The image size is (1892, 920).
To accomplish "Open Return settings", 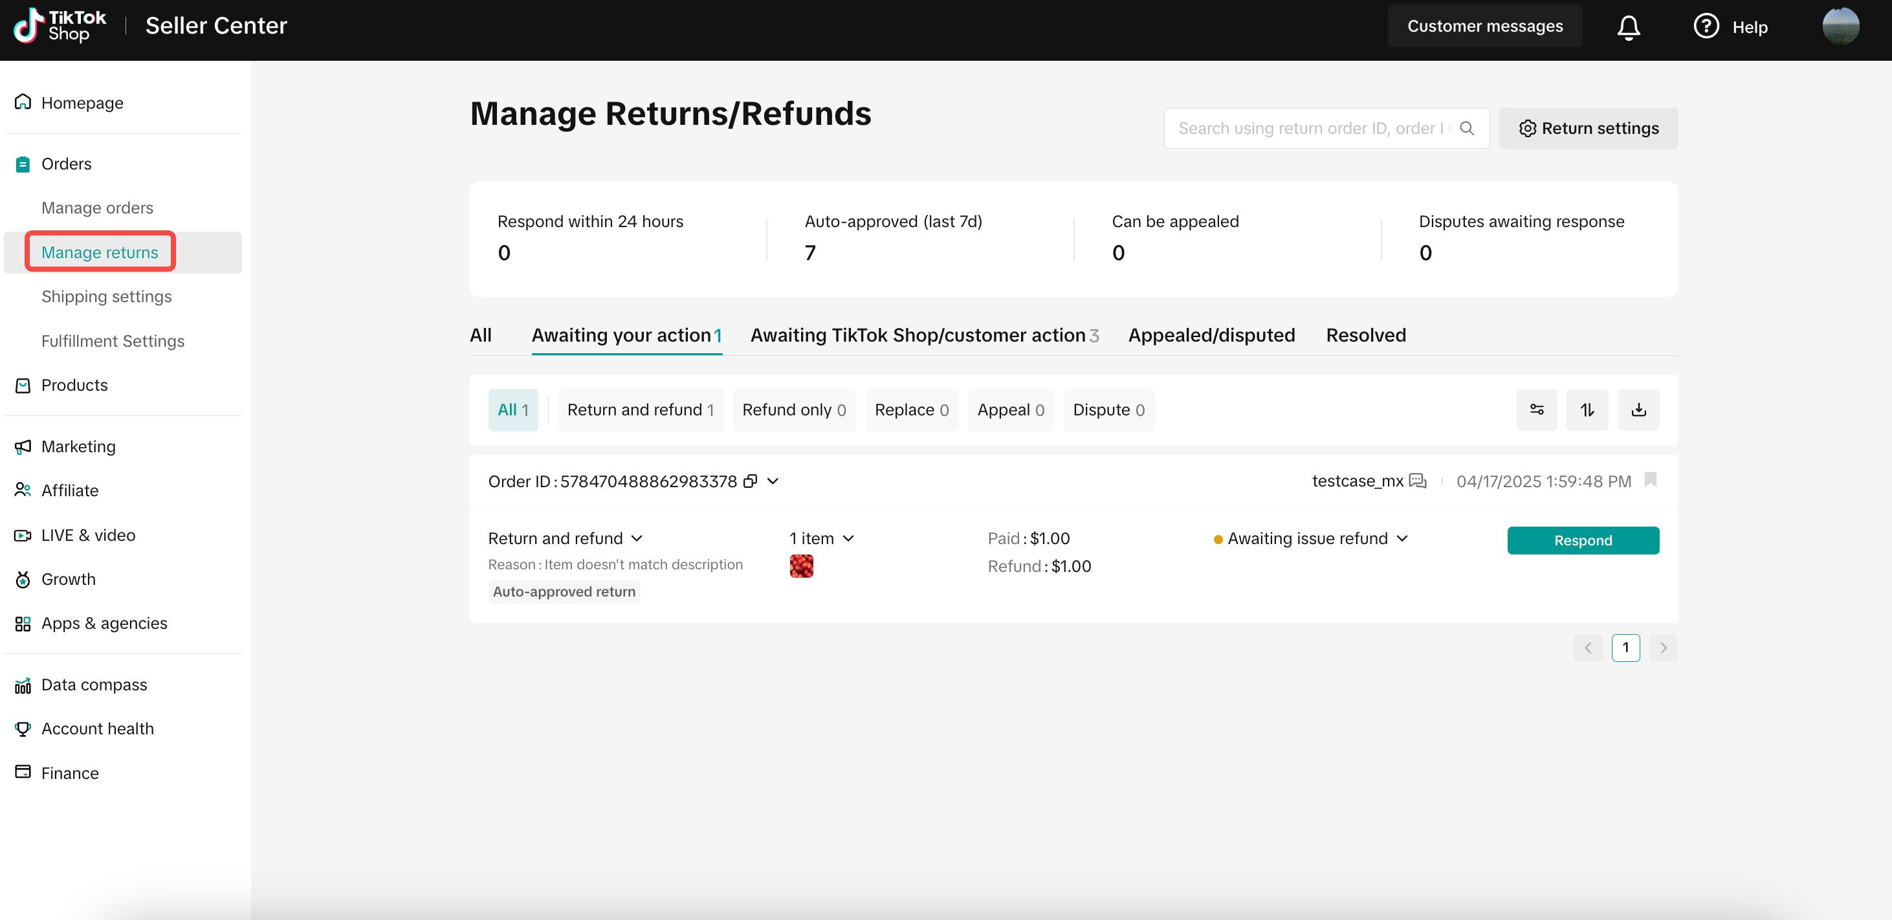I will [x=1588, y=129].
